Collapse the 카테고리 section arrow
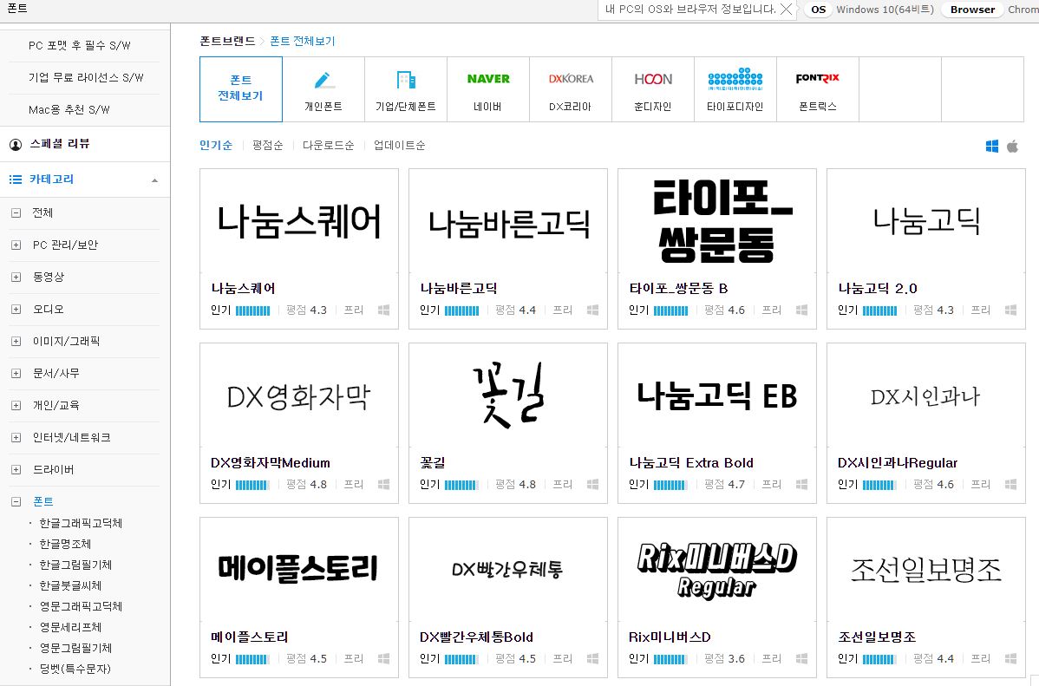This screenshot has height=686, width=1039. 154,180
